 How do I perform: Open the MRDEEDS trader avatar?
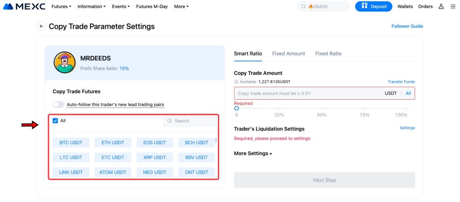(65, 62)
